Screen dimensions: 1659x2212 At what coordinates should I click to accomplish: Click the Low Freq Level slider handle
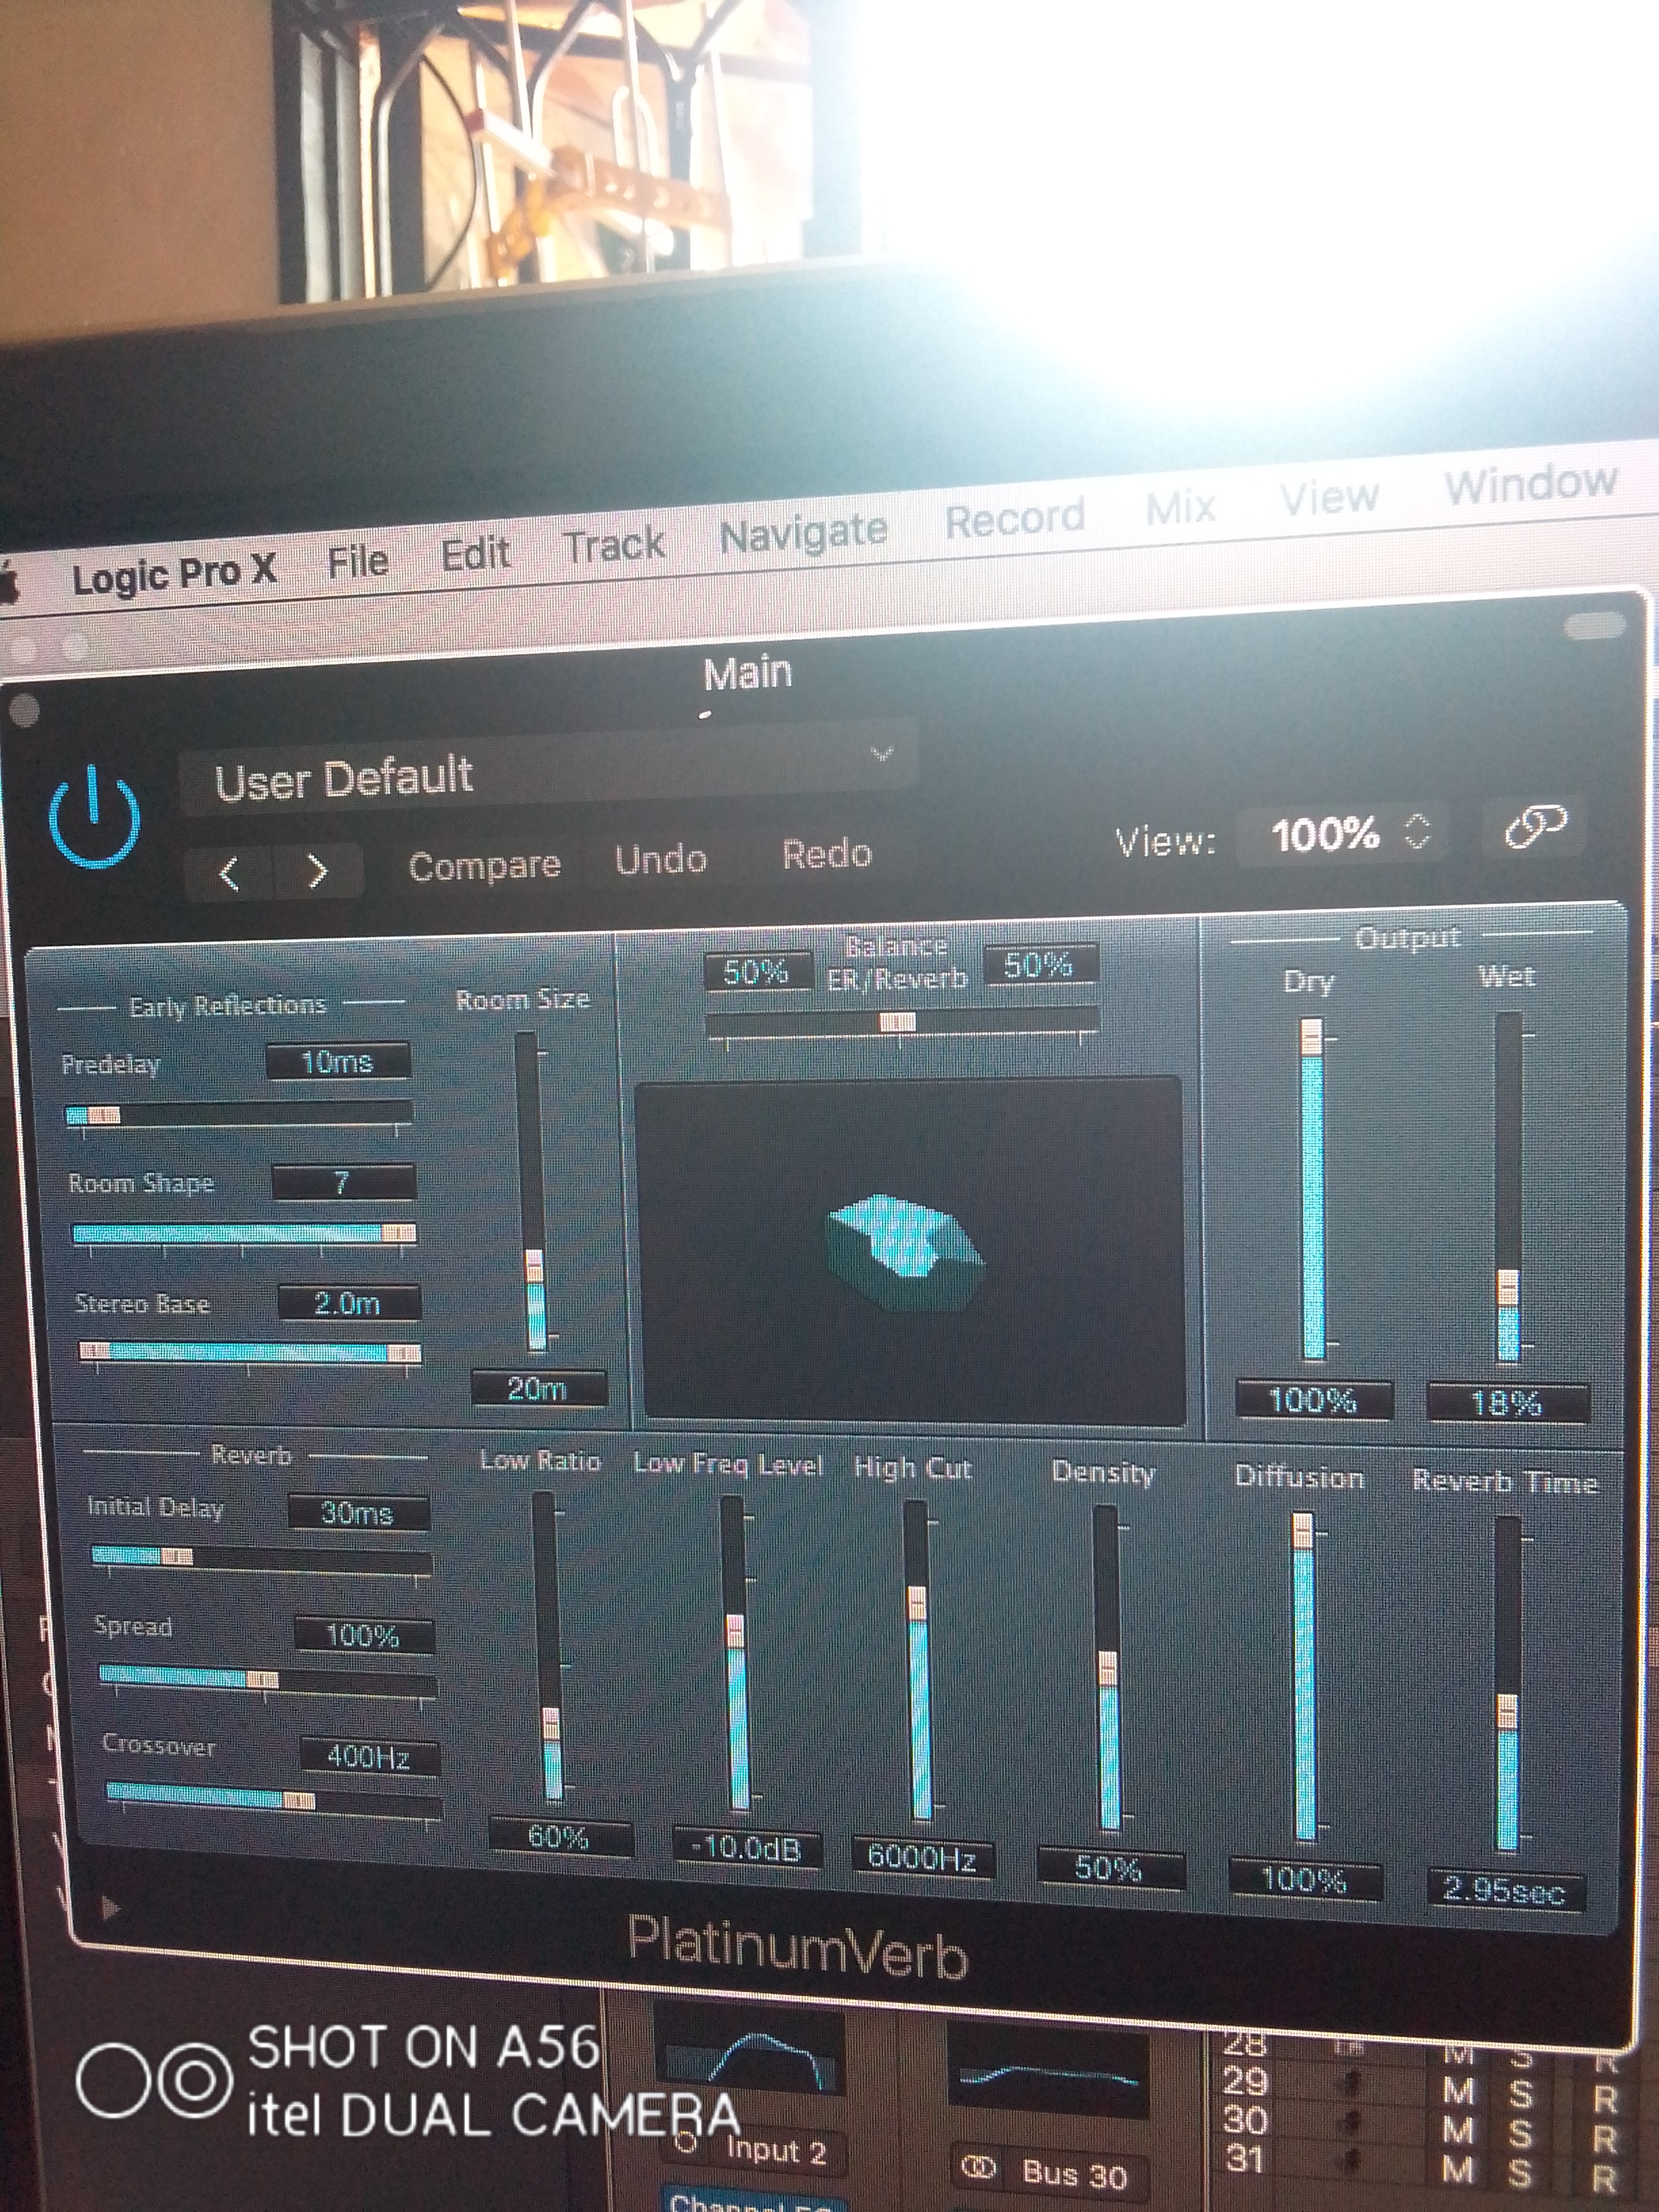click(735, 1632)
